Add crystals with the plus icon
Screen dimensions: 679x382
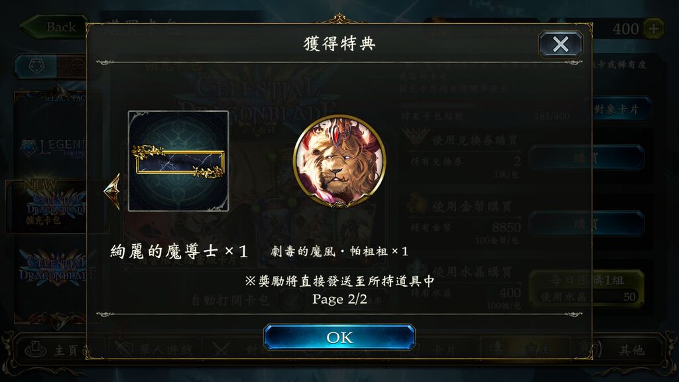point(654,29)
